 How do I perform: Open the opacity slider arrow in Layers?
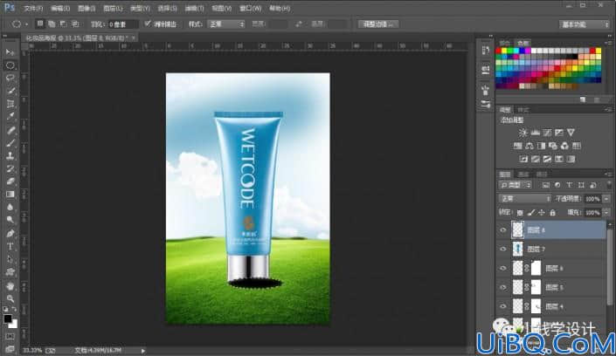click(606, 199)
